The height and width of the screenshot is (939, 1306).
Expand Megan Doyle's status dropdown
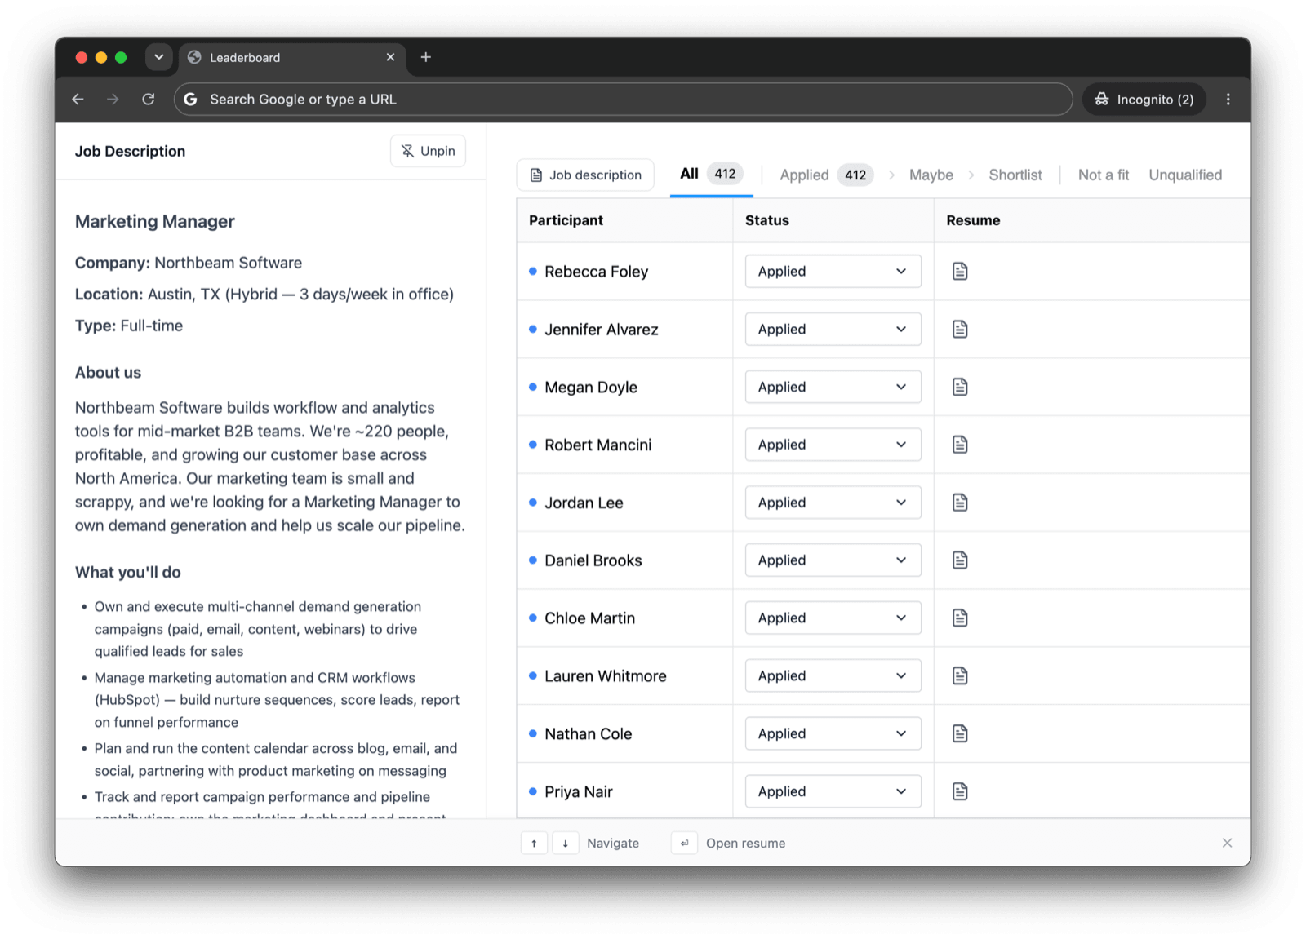click(833, 387)
